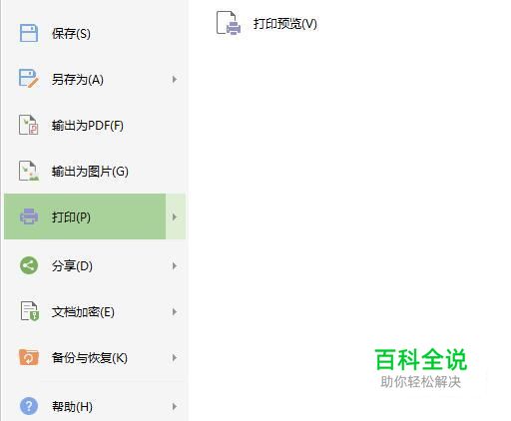Expand the 分享(D) submenu arrow

tap(175, 266)
